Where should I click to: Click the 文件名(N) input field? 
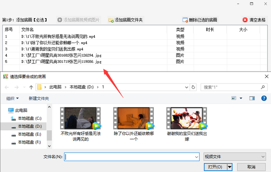click(x=132, y=157)
